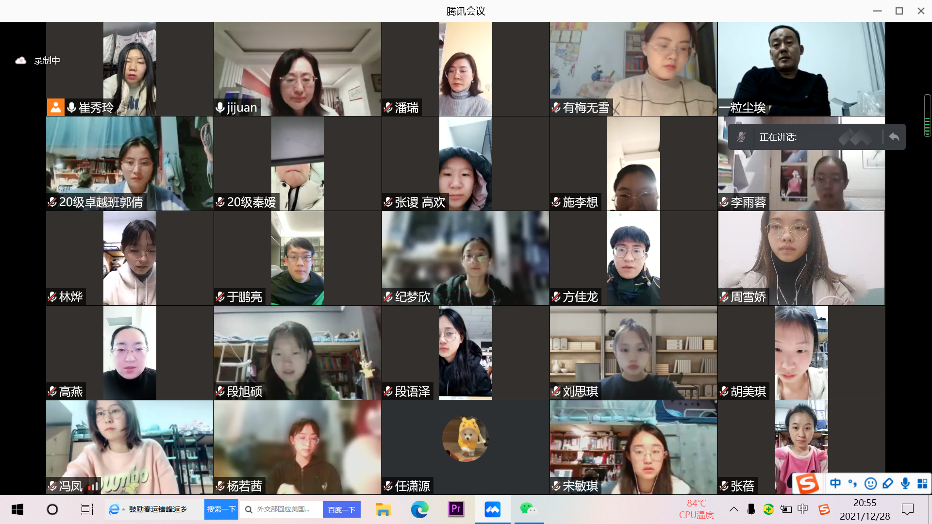Open the Tencent Meeting taskbar icon

tap(493, 509)
